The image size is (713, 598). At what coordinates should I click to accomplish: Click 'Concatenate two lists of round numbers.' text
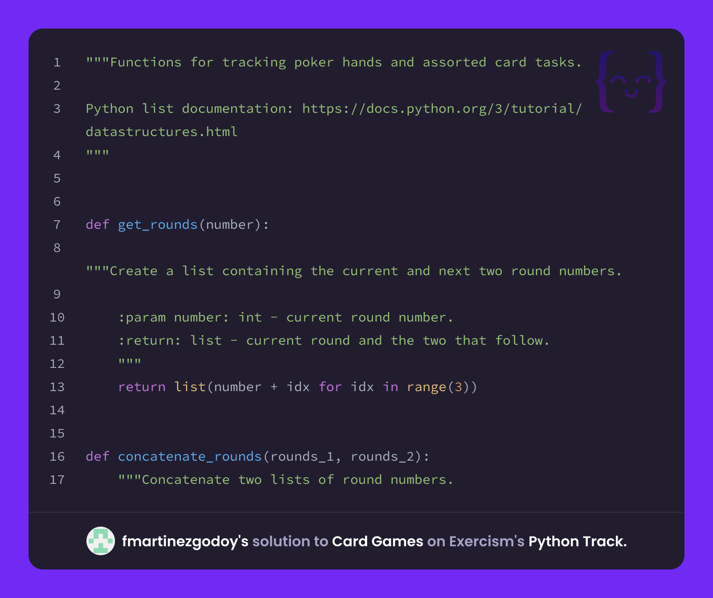298,479
